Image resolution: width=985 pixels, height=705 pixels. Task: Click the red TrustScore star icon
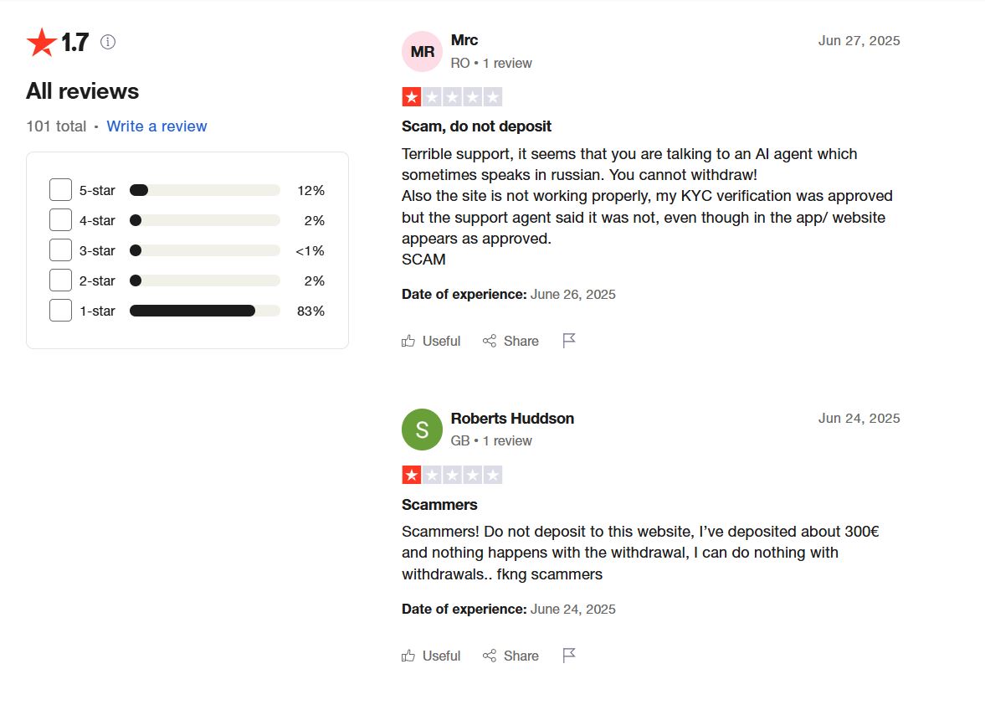point(42,42)
